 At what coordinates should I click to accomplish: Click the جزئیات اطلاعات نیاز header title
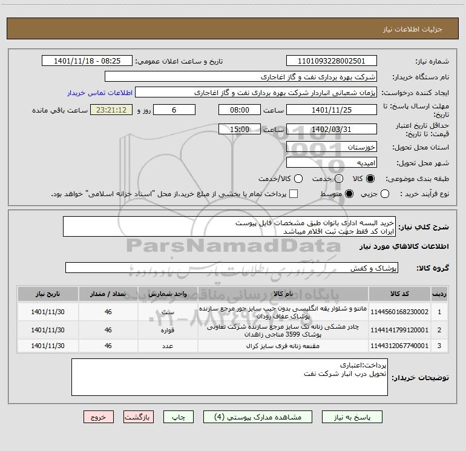click(x=413, y=29)
